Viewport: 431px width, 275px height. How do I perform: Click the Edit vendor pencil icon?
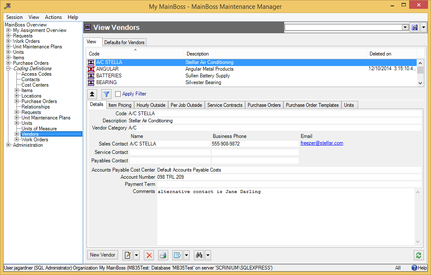(x=127, y=255)
